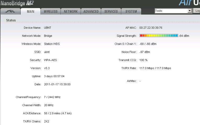The image size is (200, 125).
Task: Click the Version value v5.3
Action: click(x=47, y=68)
